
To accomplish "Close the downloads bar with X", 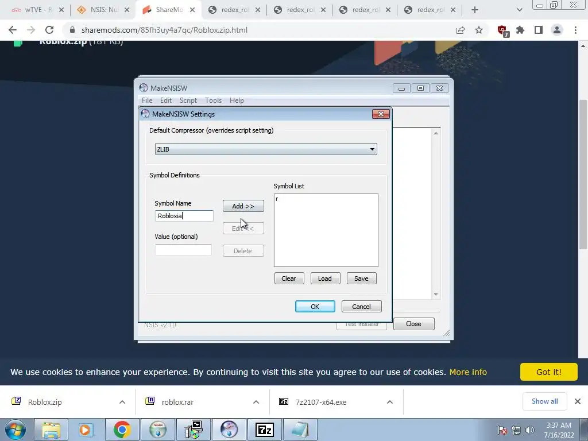I will point(578,401).
